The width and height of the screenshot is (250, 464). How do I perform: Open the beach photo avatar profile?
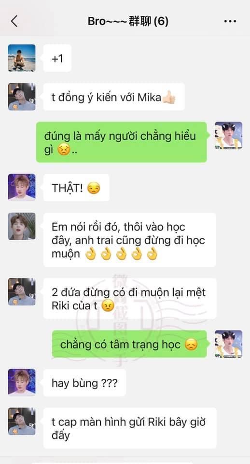coord(22,58)
